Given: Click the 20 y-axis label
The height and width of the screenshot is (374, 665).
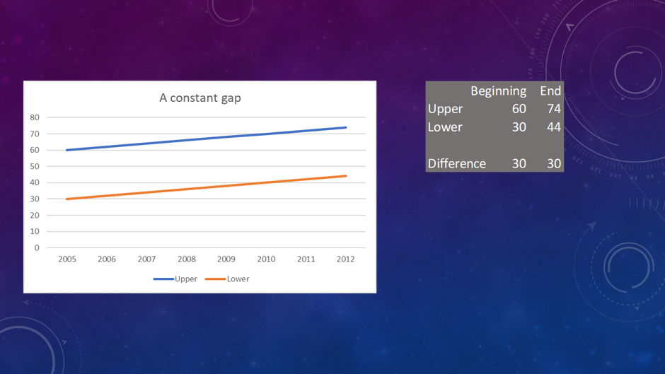Looking at the screenshot, I should [35, 216].
